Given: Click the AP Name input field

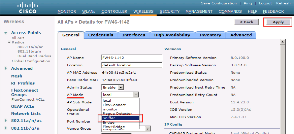Looking at the screenshot, I should [132, 58].
